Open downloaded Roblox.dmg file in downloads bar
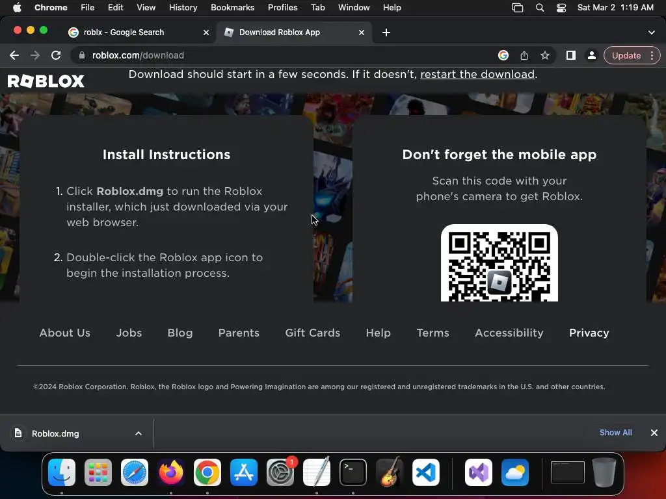The width and height of the screenshot is (666, 499). 55,433
